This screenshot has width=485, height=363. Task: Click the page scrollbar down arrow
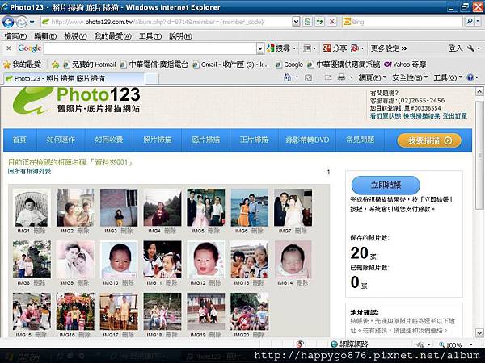(x=479, y=332)
